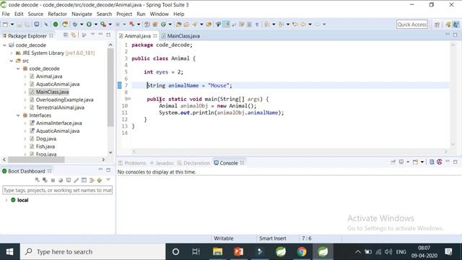This screenshot has height=260, width=462.
Task: Toggle Link with Editor in Package Explorer
Action: pos(74,35)
